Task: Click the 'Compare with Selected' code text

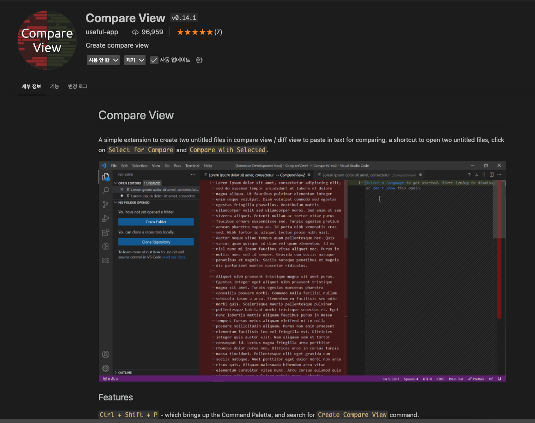Action: tap(228, 150)
